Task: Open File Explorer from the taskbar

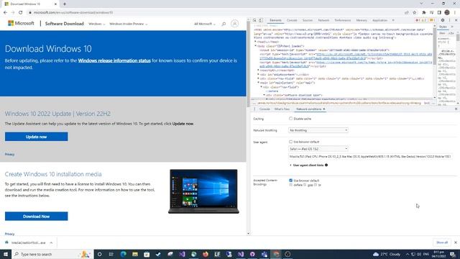Action: pyautogui.click(x=135, y=254)
